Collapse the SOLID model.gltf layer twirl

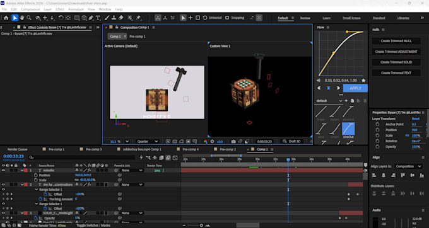pyautogui.click(x=22, y=213)
